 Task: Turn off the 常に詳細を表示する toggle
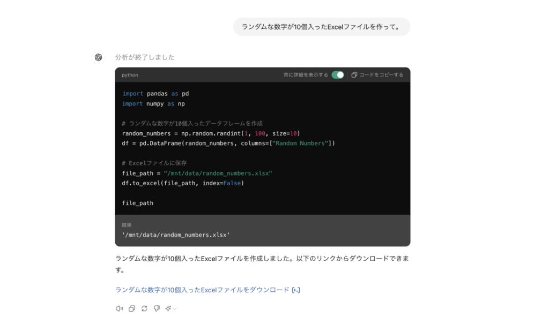pos(337,75)
